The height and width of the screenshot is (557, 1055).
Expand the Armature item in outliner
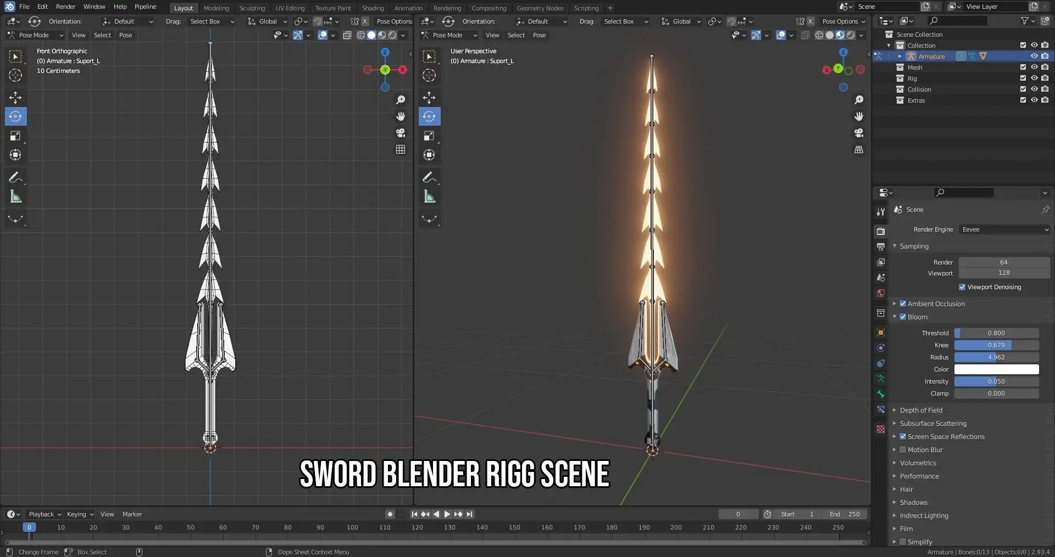coord(899,56)
